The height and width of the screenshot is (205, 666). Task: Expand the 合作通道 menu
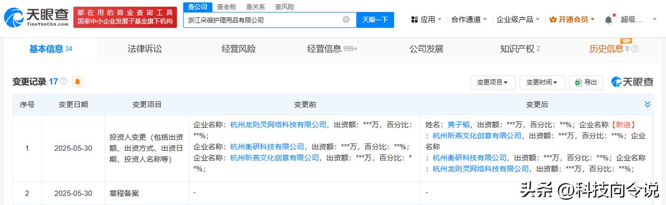coord(469,20)
